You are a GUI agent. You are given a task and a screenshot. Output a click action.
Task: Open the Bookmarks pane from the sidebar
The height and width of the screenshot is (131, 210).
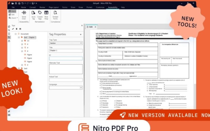(x=9, y=34)
